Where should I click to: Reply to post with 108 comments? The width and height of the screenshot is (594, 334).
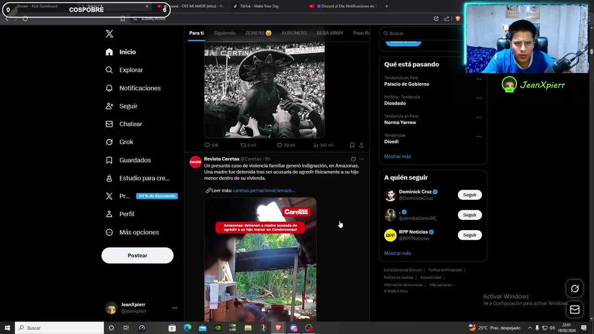click(x=211, y=145)
